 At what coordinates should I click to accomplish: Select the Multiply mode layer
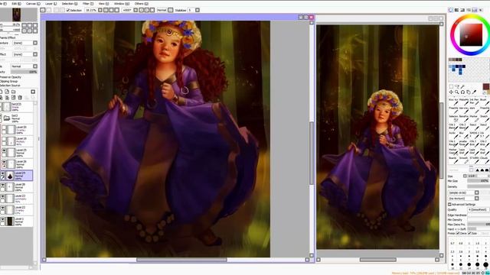click(18, 141)
